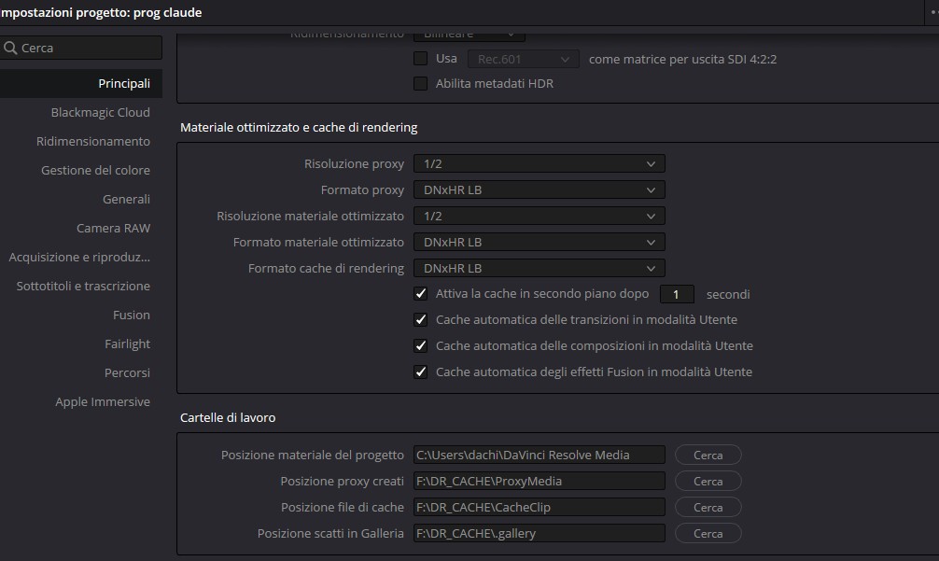The height and width of the screenshot is (561, 939).
Task: Click the Posizione file di cache field
Action: (539, 507)
